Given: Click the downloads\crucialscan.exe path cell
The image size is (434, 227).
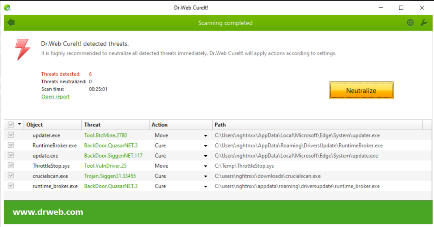Looking at the screenshot, I should 268,176.
